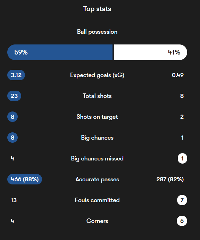Select the 3.12 expected goals badge
Viewport: 200px width, 240px height.
16,75
